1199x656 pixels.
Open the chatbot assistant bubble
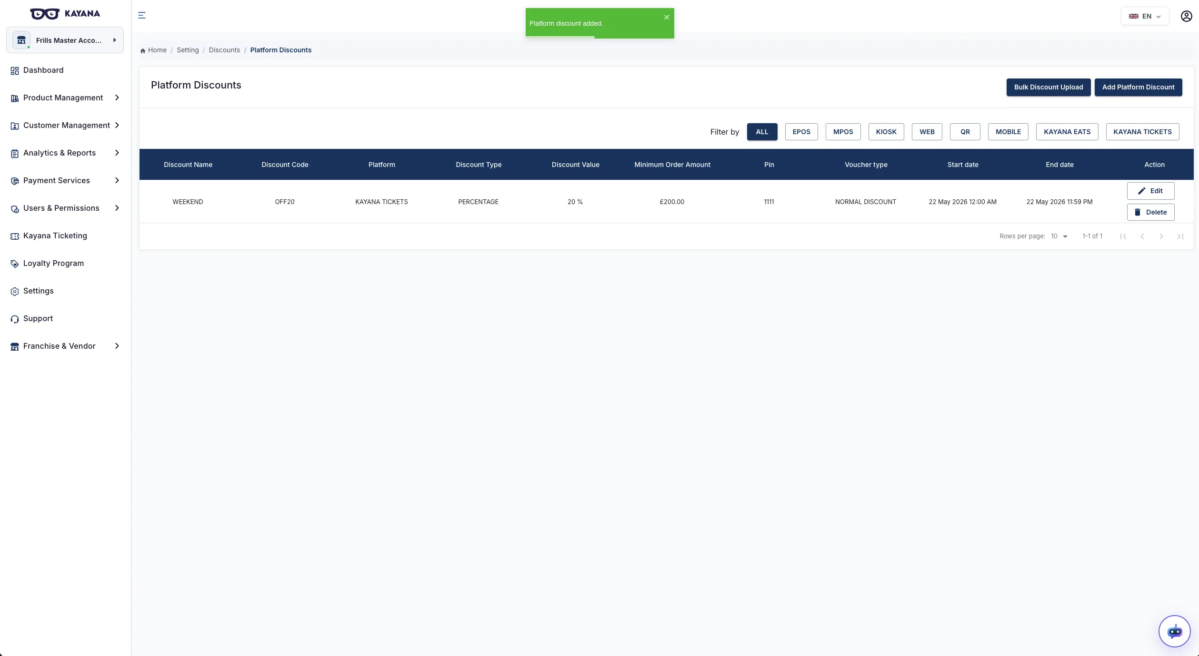(1174, 631)
